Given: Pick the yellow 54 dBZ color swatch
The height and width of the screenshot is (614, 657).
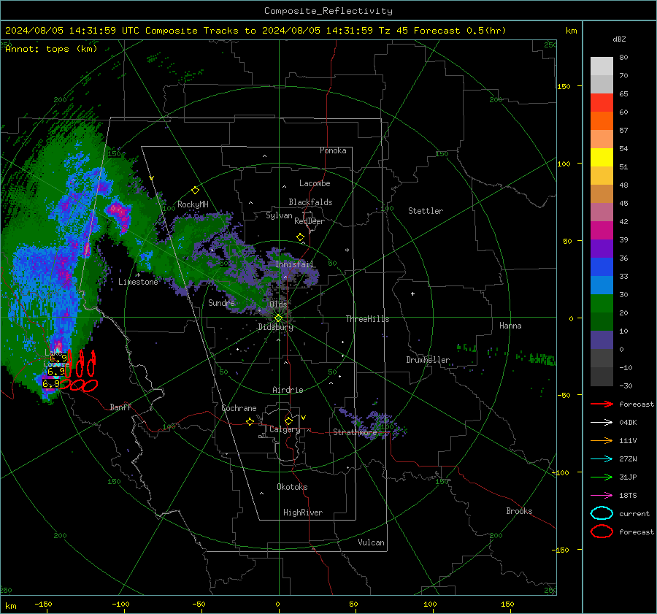Looking at the screenshot, I should [x=602, y=157].
